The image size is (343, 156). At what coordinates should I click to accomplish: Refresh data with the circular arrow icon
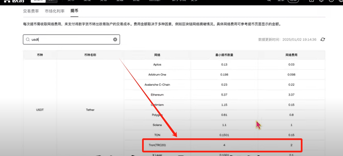(323, 39)
